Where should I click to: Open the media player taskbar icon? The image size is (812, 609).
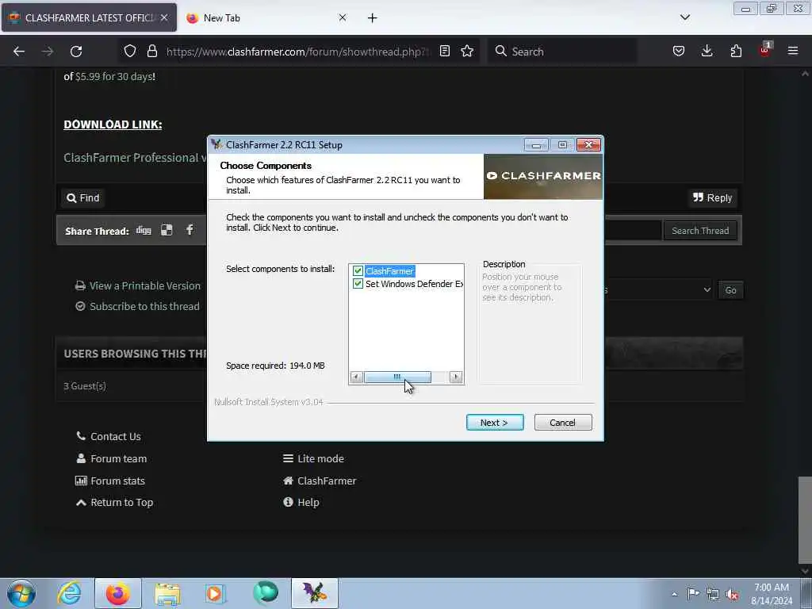tap(215, 593)
